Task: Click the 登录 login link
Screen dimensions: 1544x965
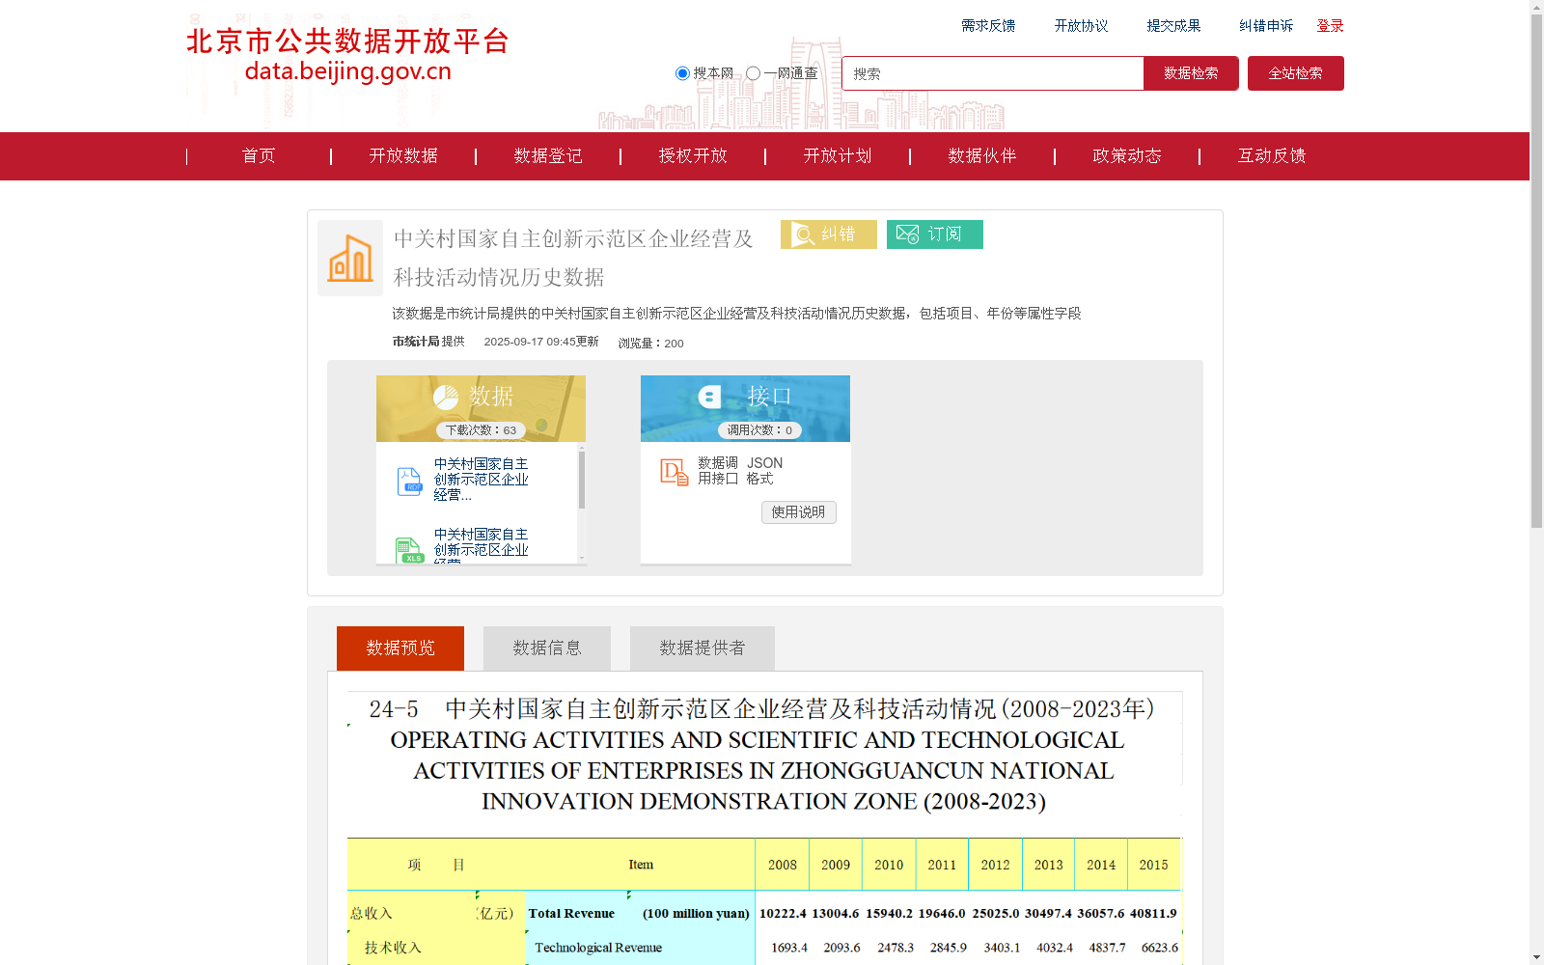Action: [x=1331, y=26]
